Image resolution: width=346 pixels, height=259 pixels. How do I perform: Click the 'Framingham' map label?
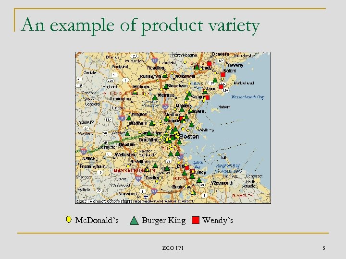[92, 166]
